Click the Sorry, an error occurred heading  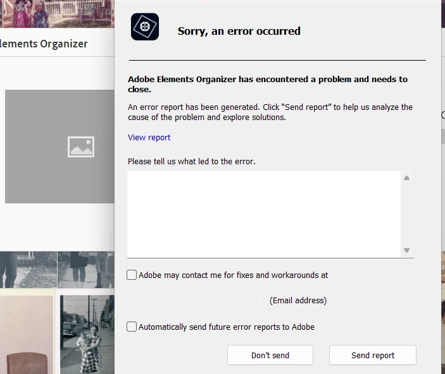click(239, 31)
